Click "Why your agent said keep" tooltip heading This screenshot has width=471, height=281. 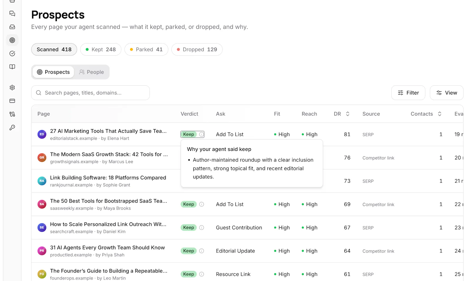click(x=219, y=149)
